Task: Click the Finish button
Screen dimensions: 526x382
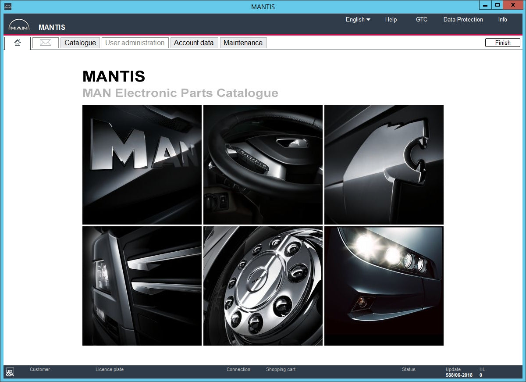Action: 502,43
